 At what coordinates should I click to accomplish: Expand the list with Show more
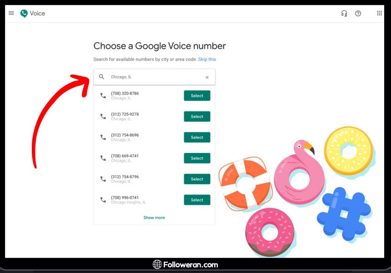pyautogui.click(x=154, y=217)
